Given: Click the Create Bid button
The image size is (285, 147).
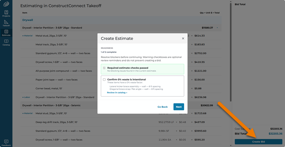Looking at the screenshot, I should pos(258,142).
